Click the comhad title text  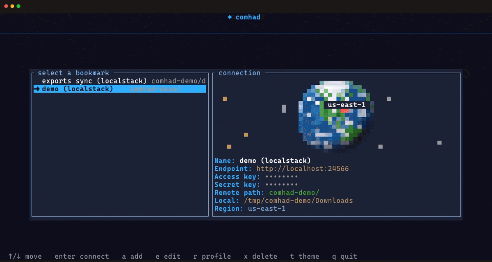click(248, 17)
